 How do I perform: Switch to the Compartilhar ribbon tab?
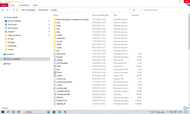click(24, 5)
